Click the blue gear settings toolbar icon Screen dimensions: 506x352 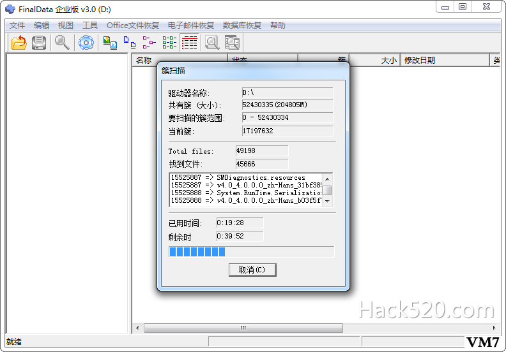click(x=86, y=43)
